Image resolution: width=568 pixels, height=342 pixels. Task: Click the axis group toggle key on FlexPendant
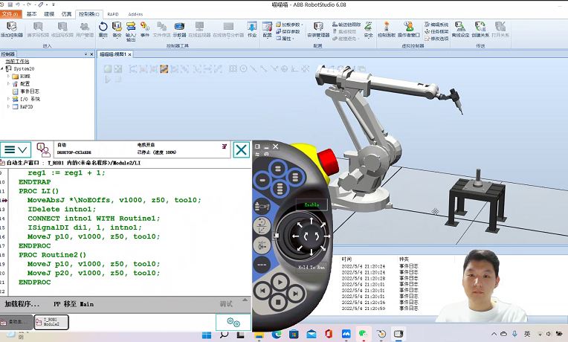[262, 245]
